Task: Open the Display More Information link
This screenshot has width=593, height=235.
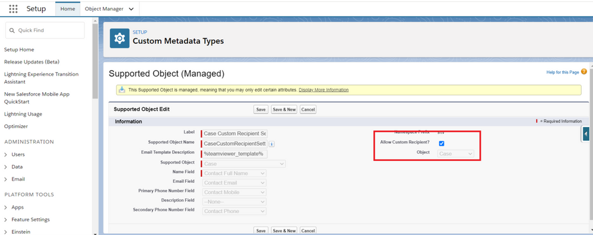Action: [x=324, y=90]
